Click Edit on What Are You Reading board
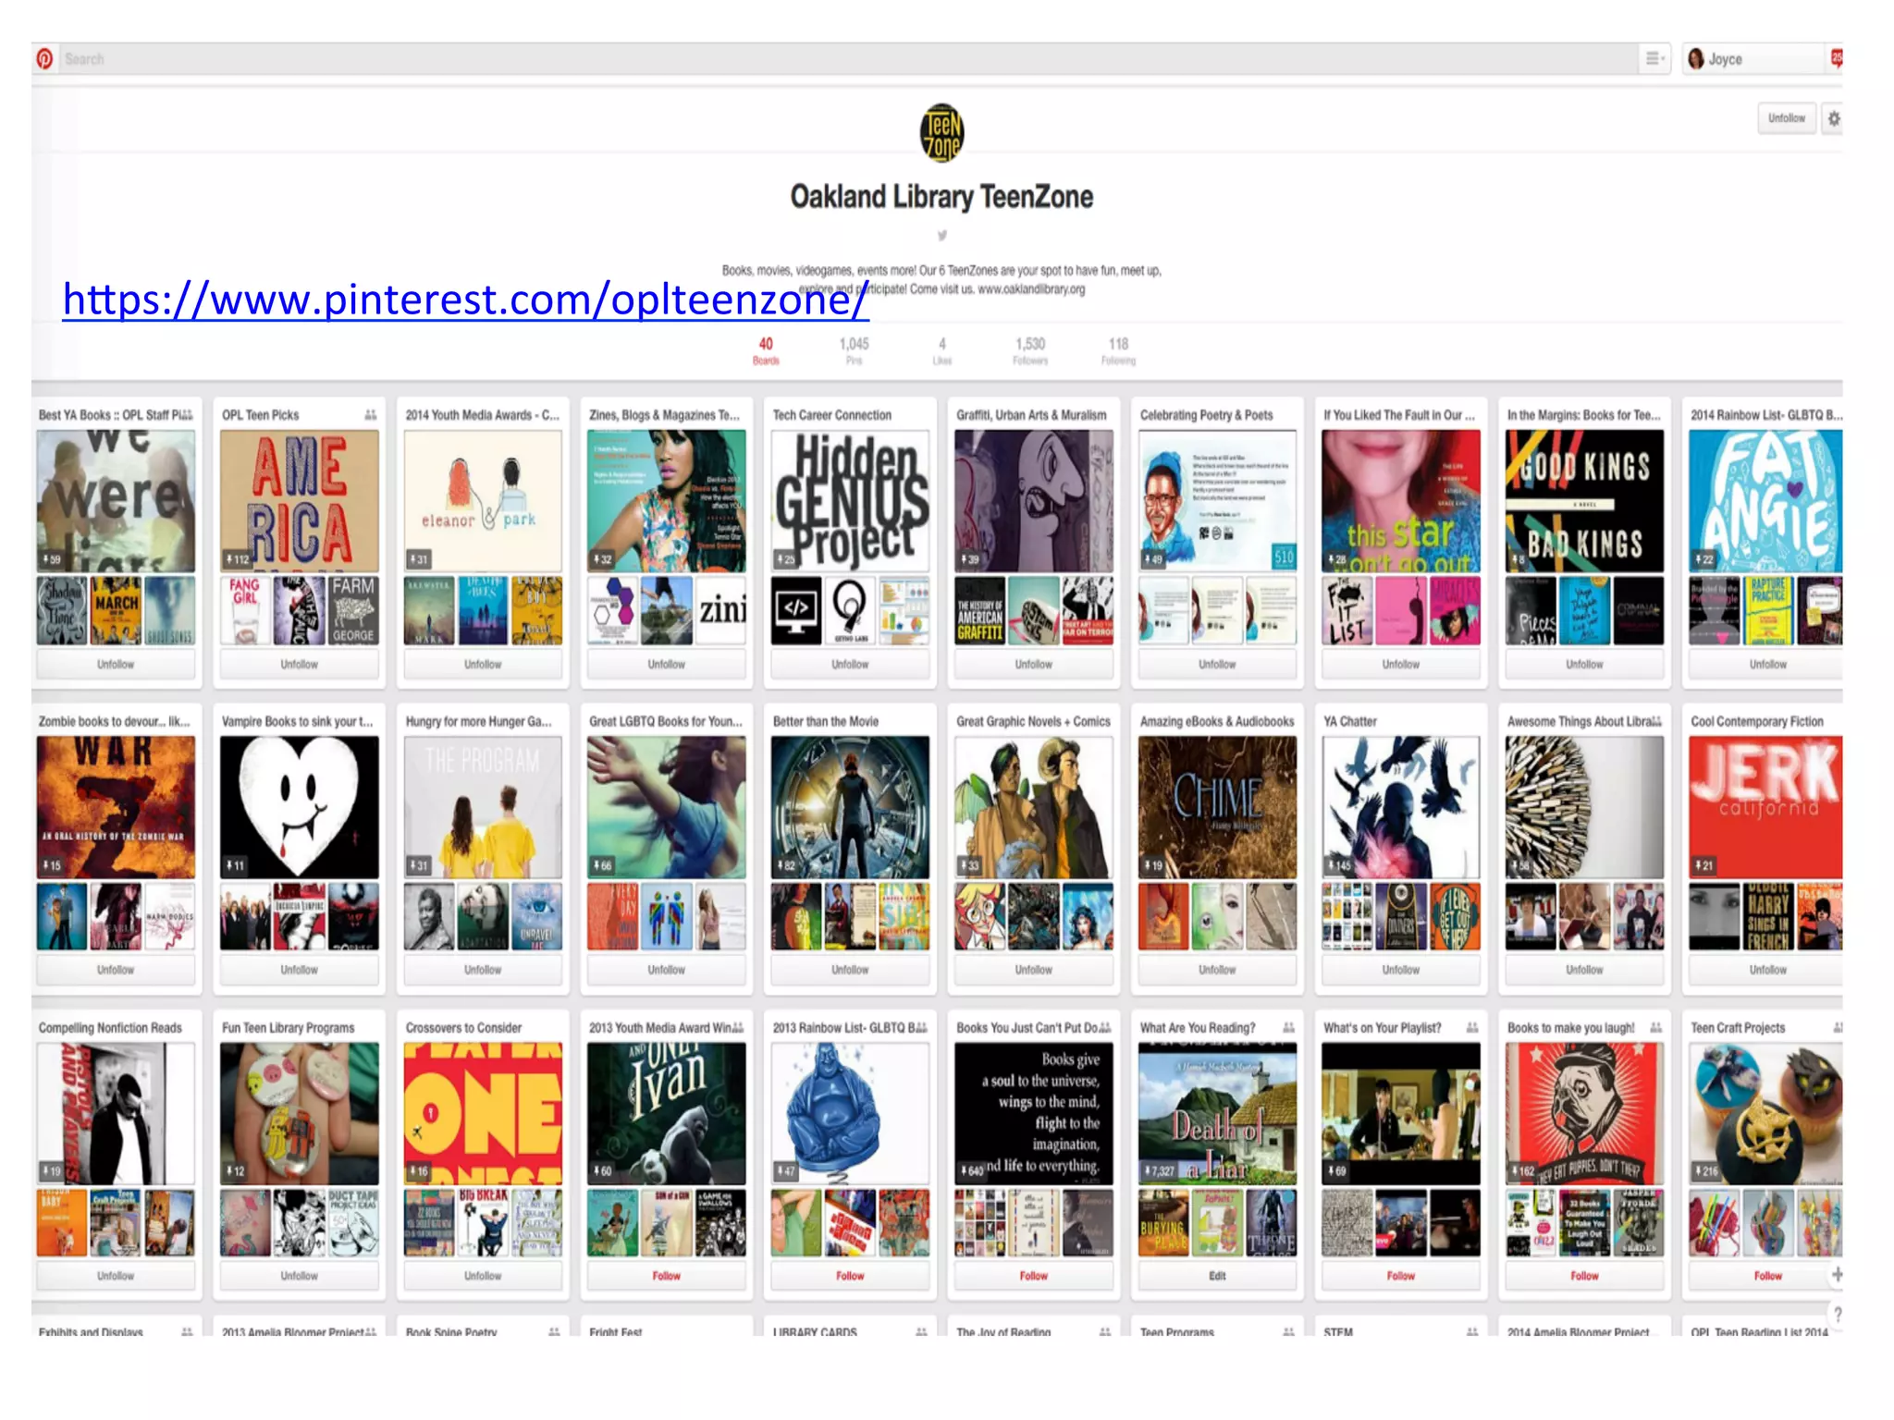The height and width of the screenshot is (1420, 1894). pos(1216,1276)
